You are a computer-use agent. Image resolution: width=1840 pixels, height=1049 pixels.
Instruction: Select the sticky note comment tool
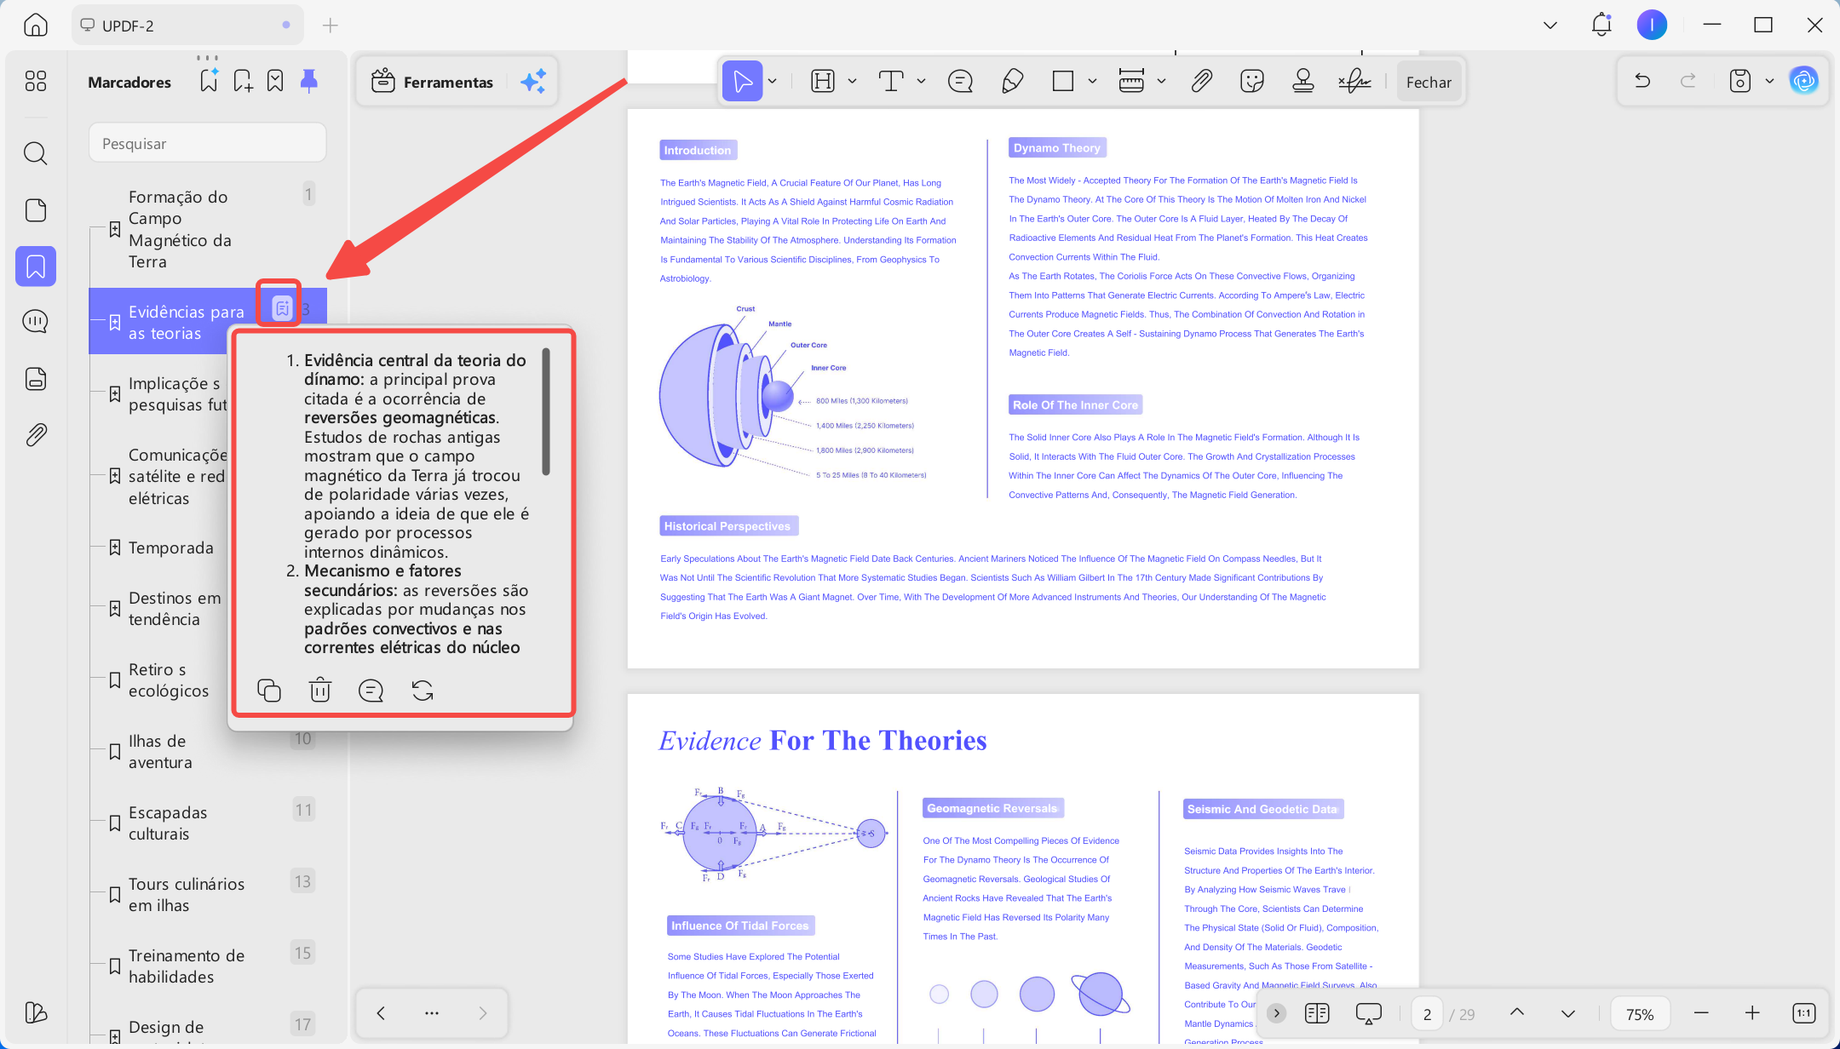click(960, 82)
